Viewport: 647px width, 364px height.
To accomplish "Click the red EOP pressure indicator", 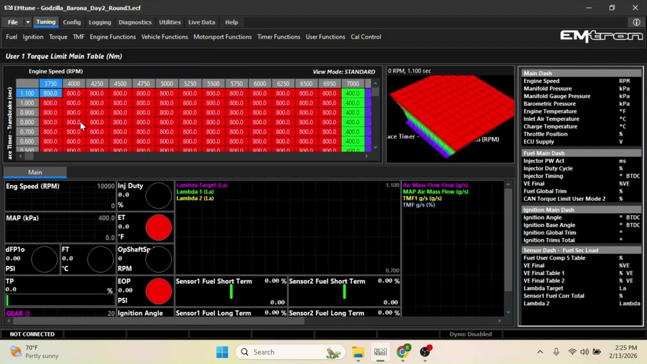I will coord(159,291).
